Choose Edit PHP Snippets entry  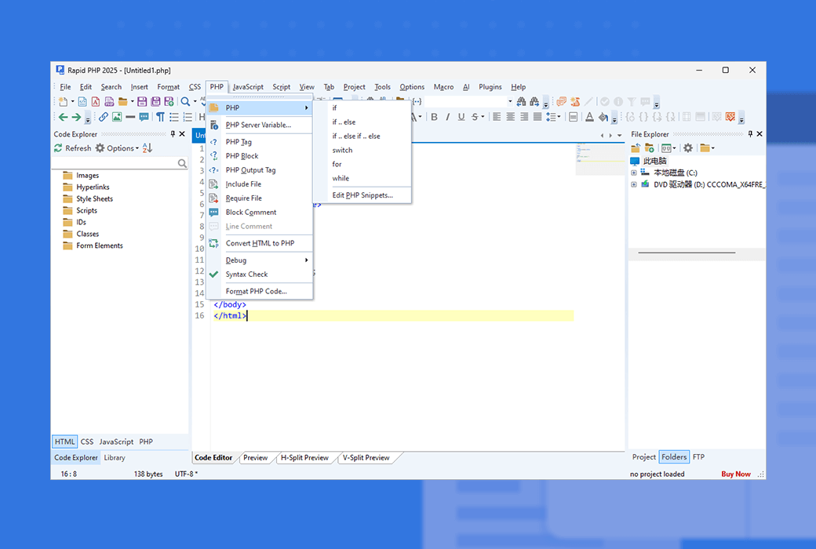pos(362,195)
